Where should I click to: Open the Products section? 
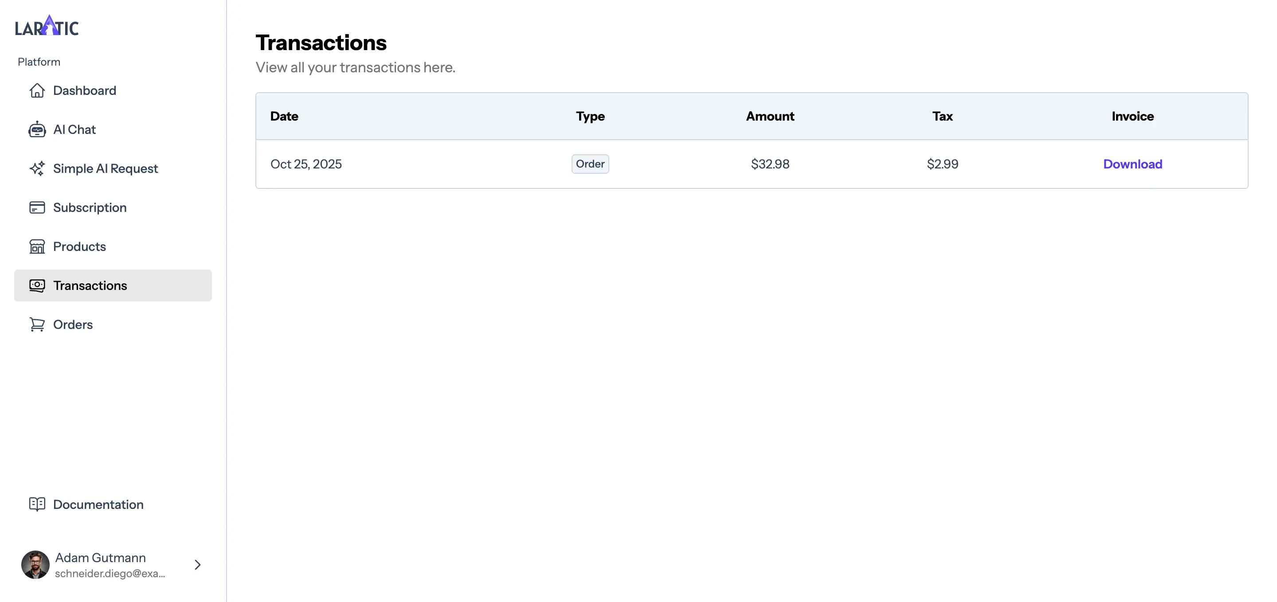click(x=79, y=246)
